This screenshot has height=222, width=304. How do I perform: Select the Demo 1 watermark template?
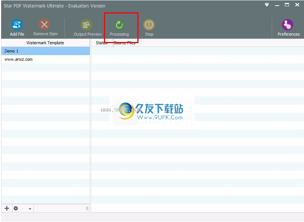click(45, 51)
